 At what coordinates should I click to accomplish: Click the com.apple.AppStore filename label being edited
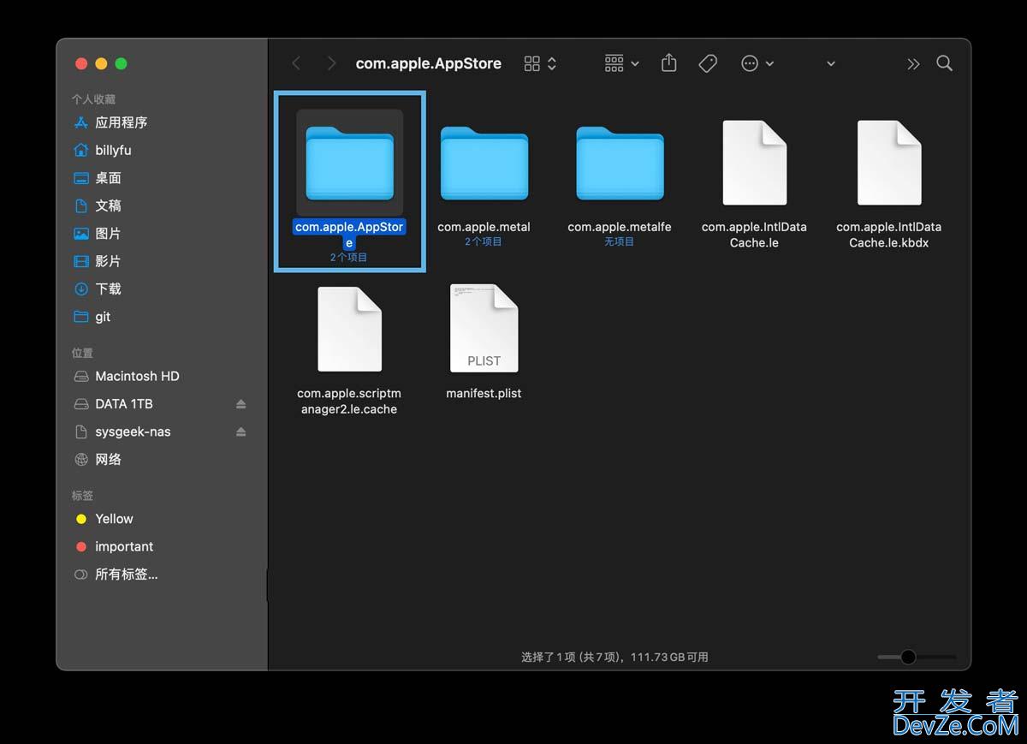[x=349, y=235]
